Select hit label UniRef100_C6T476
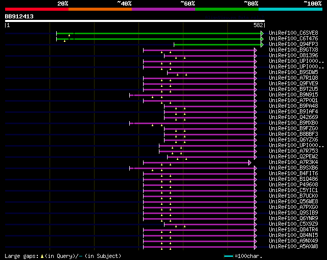This screenshot has width=327, height=260. click(293, 38)
